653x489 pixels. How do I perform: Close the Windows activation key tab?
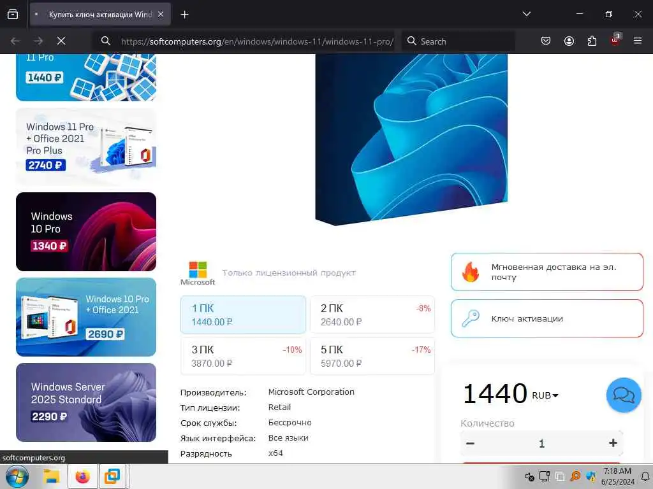coord(161,15)
